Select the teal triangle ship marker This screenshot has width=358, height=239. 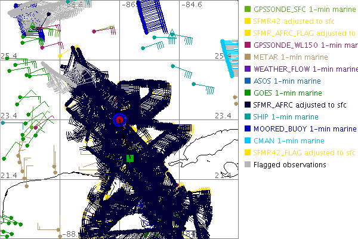[x=172, y=33]
